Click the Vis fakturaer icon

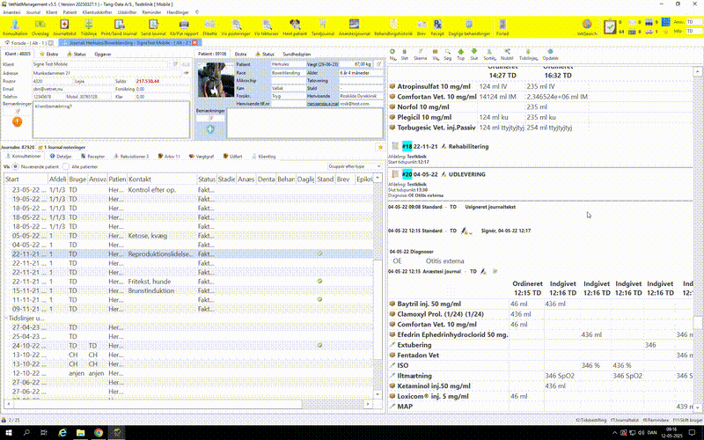267,27
